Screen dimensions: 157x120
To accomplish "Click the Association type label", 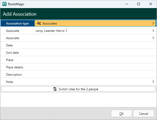I will (17, 23).
